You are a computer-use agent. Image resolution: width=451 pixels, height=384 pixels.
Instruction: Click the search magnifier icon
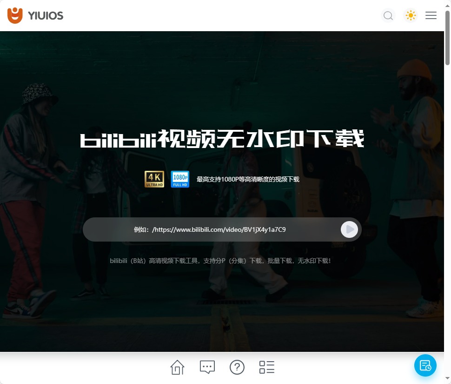click(x=388, y=15)
